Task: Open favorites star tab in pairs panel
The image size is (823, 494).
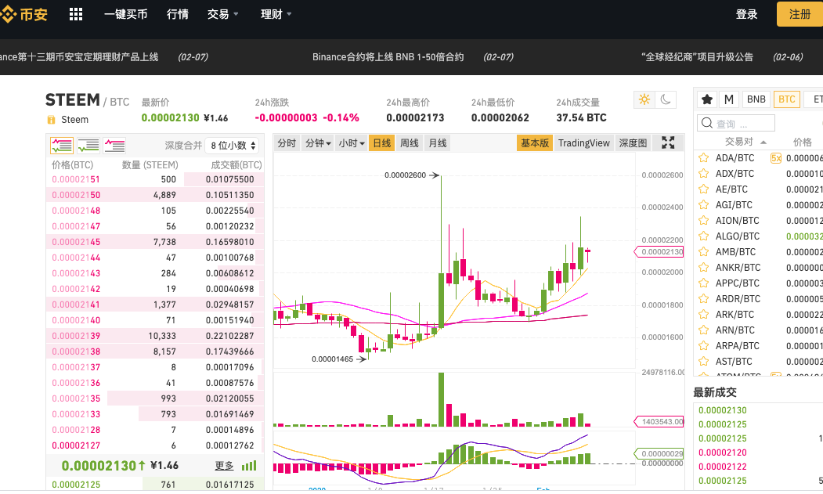Action: (707, 99)
